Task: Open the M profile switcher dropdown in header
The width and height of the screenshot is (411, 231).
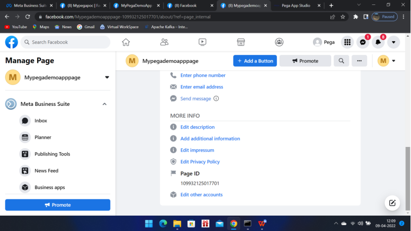Action: (x=387, y=61)
